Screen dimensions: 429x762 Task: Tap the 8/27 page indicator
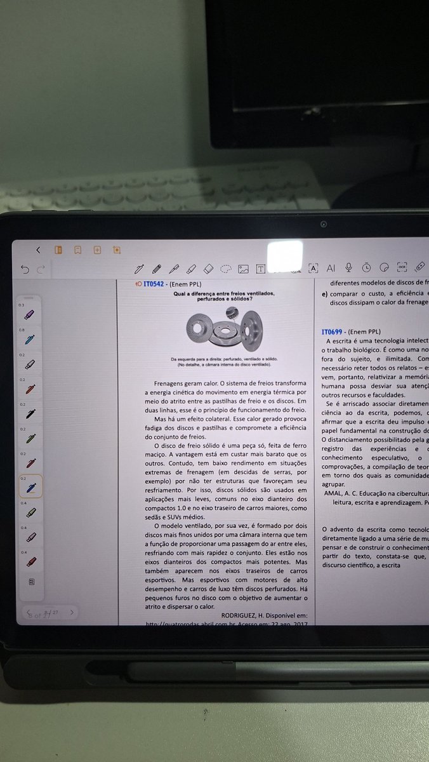[50, 613]
